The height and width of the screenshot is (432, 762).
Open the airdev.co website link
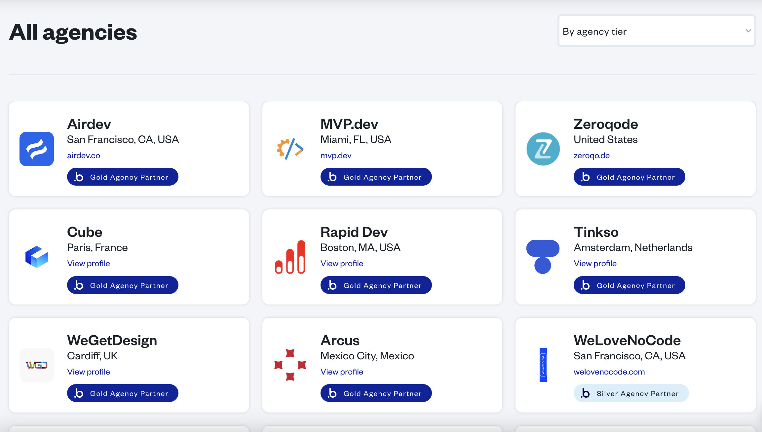pos(84,156)
